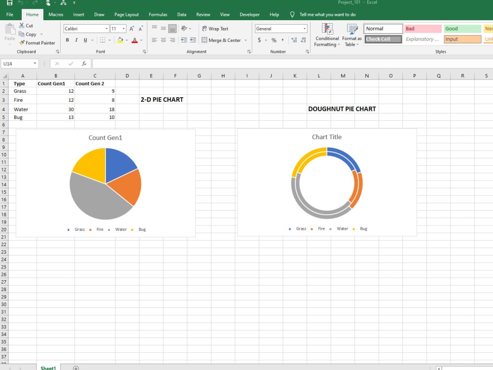Click the Wrap Text button

pyautogui.click(x=215, y=29)
